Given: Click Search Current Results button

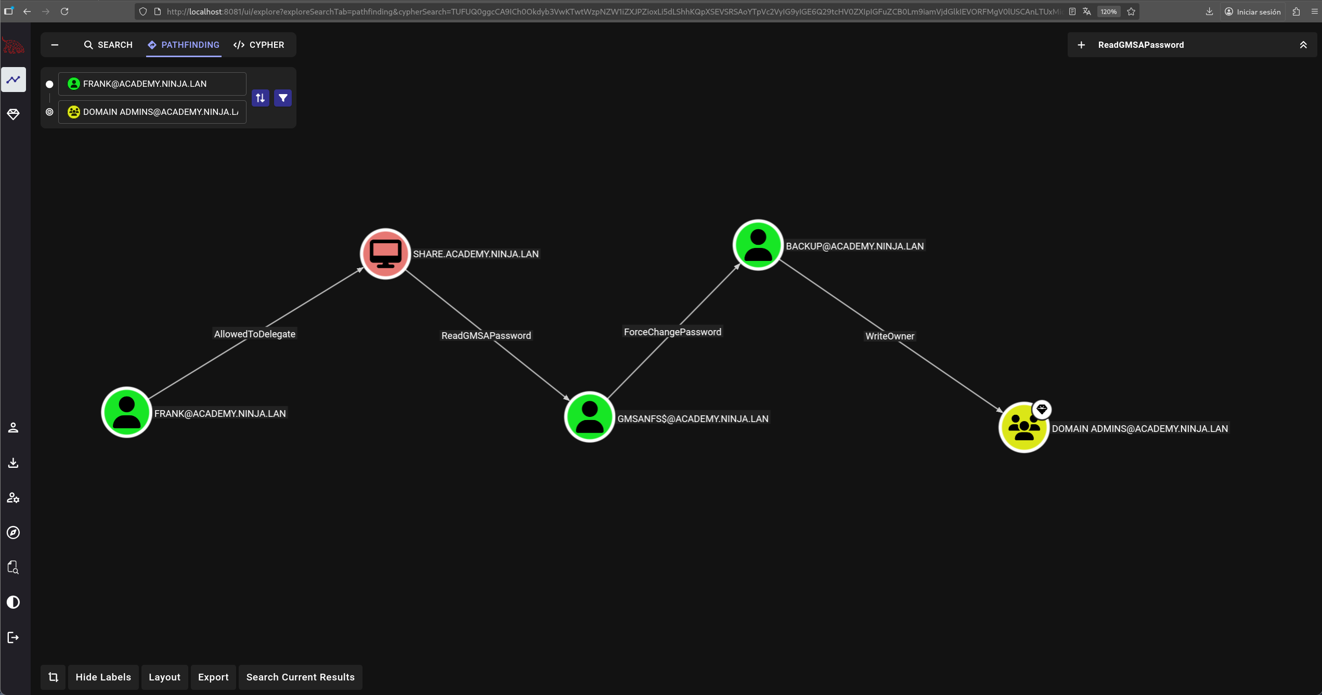Looking at the screenshot, I should click(300, 677).
